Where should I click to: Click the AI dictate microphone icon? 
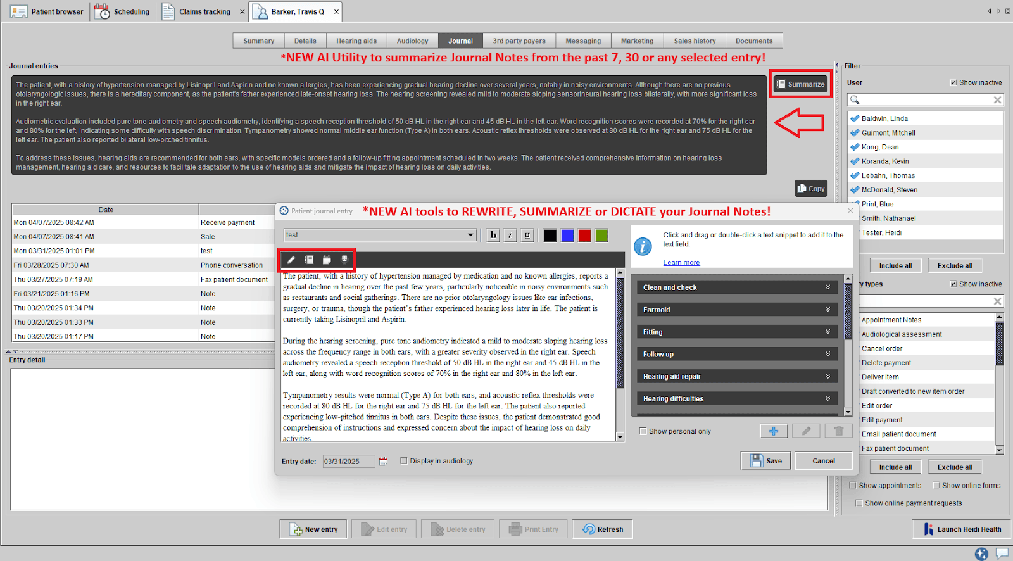tap(344, 260)
